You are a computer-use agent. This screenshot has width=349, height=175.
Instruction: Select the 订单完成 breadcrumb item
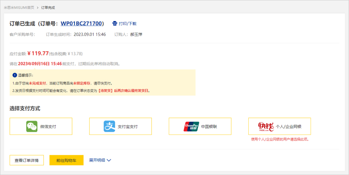click(x=48, y=7)
